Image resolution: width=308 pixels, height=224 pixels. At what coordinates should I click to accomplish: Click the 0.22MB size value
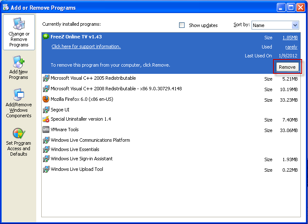point(290,170)
